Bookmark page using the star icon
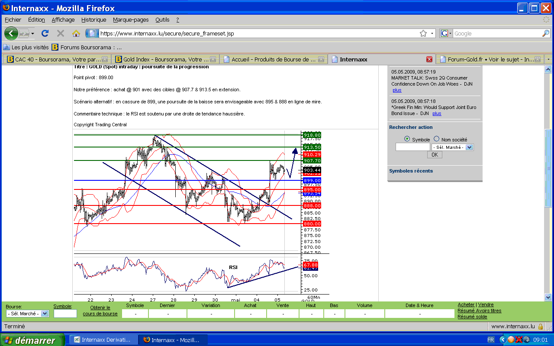Image resolution: width=554 pixels, height=346 pixels. pos(423,33)
